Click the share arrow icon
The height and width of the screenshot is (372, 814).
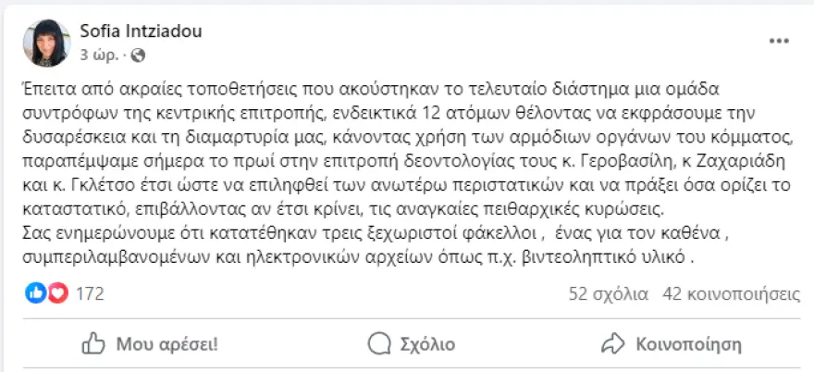(612, 344)
